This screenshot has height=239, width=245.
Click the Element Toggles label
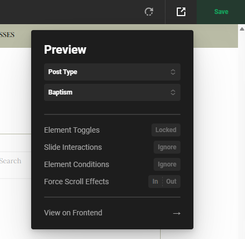coord(72,130)
